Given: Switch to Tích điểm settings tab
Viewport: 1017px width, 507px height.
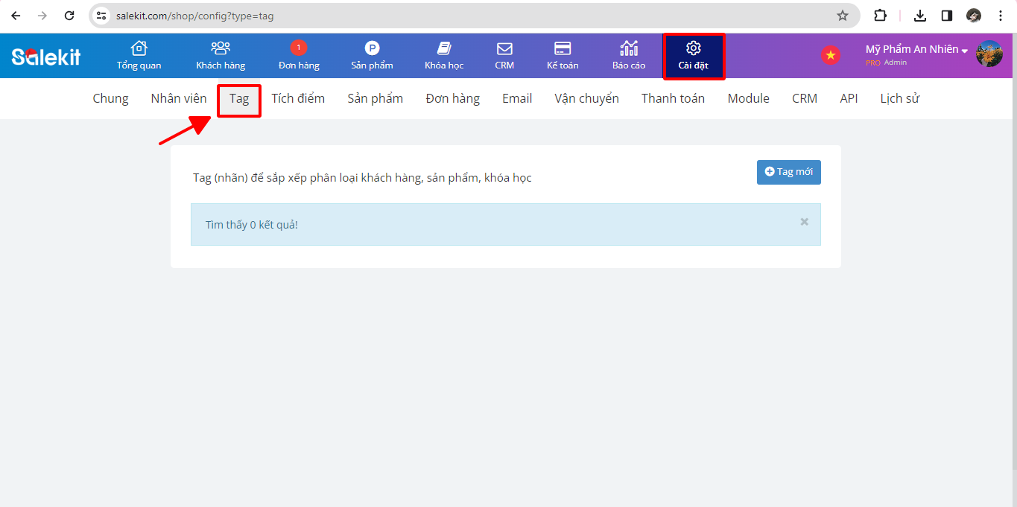Looking at the screenshot, I should tap(298, 98).
